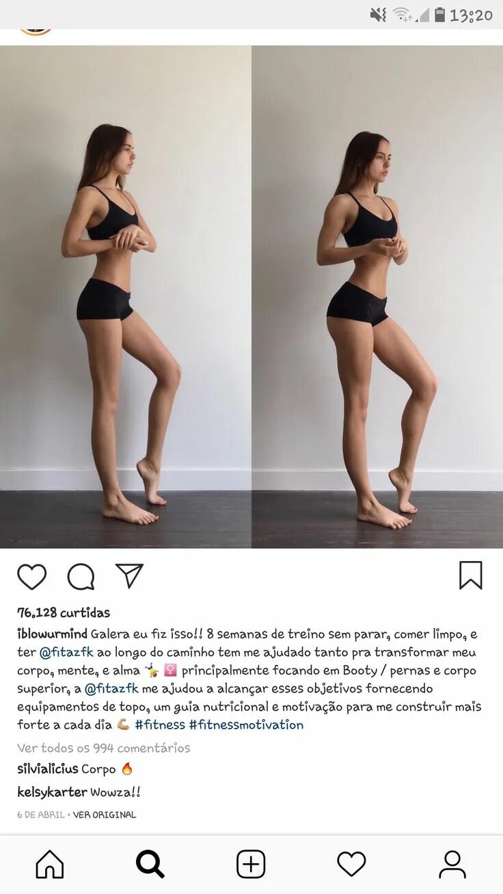Open comments via speech bubble icon
This screenshot has width=503, height=894.
[81, 577]
